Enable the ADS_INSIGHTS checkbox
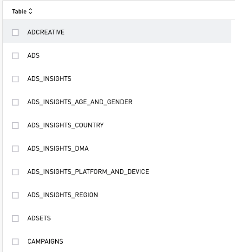This screenshot has width=235, height=252. click(15, 79)
